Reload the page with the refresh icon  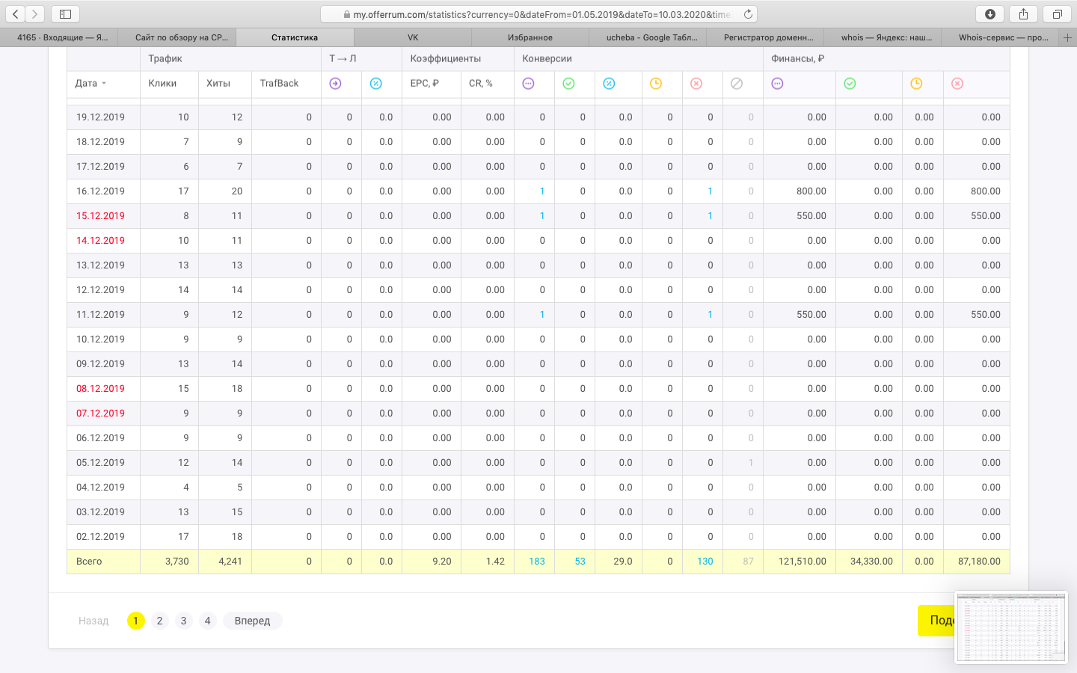[x=748, y=14]
